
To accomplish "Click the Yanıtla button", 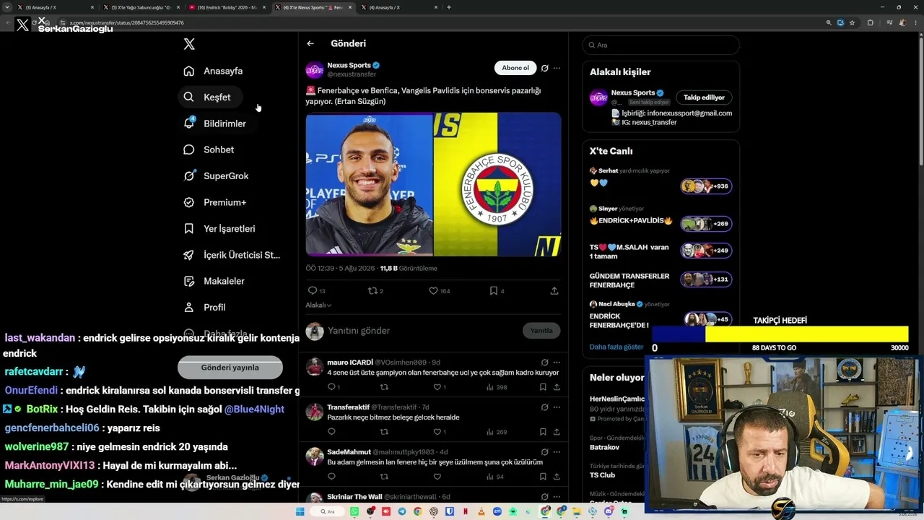I will coord(541,330).
